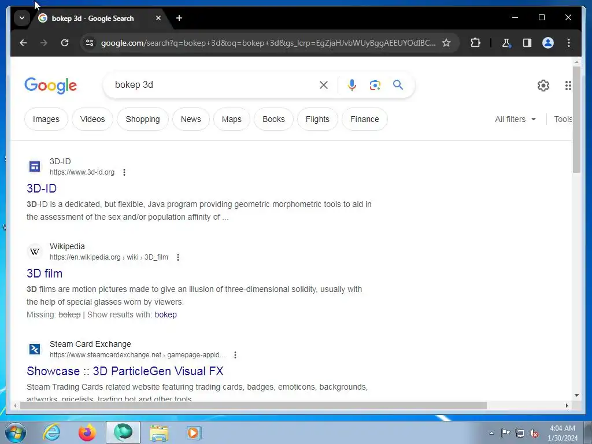Open Google quick settings gear
Screen dimensions: 592x444
tap(543, 86)
